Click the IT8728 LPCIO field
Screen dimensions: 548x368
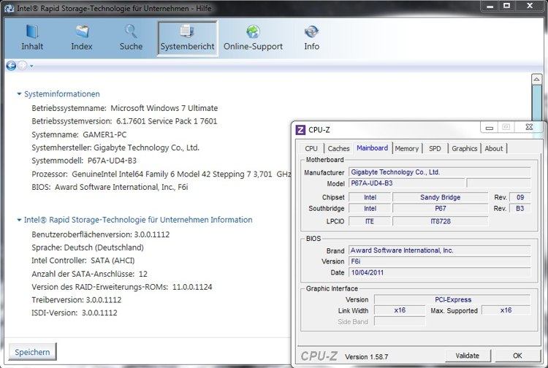(x=440, y=221)
